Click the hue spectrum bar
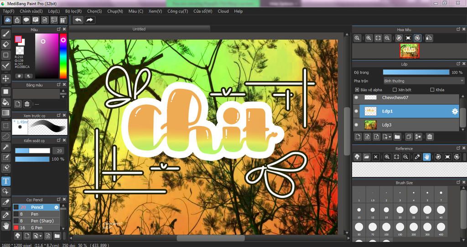467x247 pixels. 63,56
